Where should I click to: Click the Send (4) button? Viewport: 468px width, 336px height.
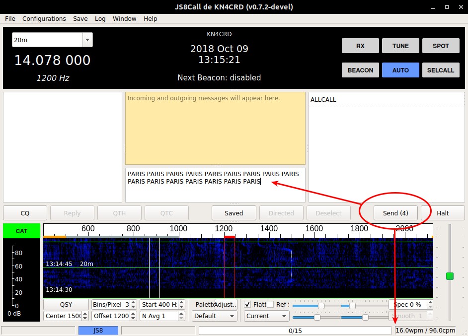pos(395,213)
